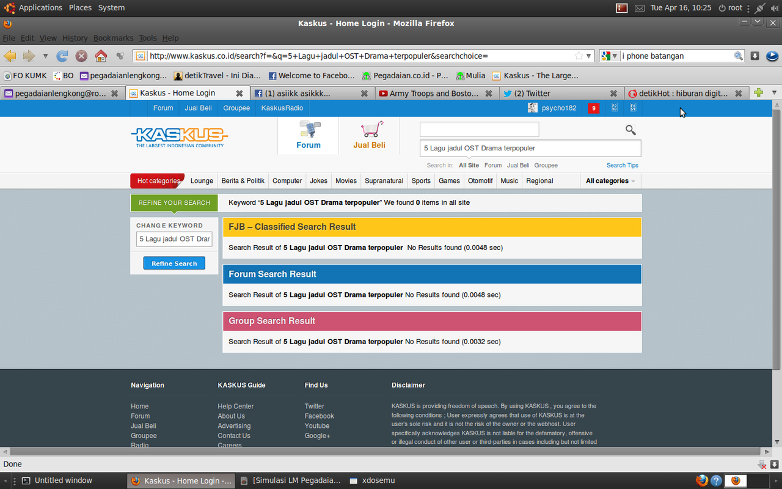782x489 pixels.
Task: Click the browser Forward arrow
Action: [29, 56]
